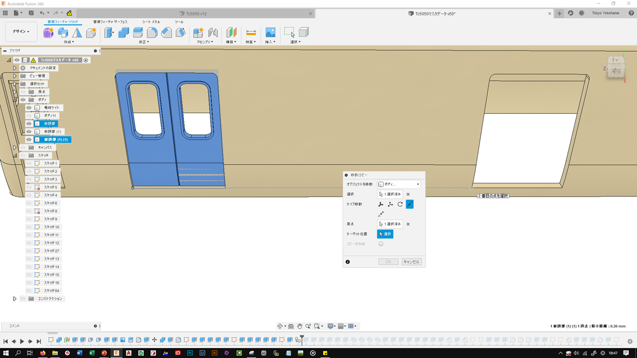Screen dimensions: 637x358
Task: Choose the free move type icon
Action: 381,204
